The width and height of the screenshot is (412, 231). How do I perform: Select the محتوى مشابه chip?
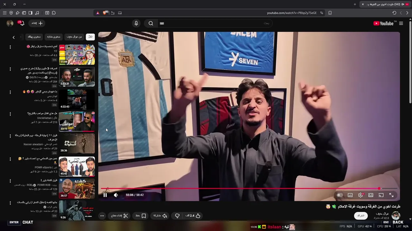(x=53, y=37)
